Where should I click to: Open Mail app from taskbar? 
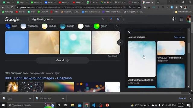point(80,105)
